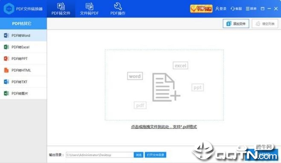Select the PDF转PPT sidebar option
This screenshot has width=281, height=163.
pyautogui.click(x=23, y=59)
